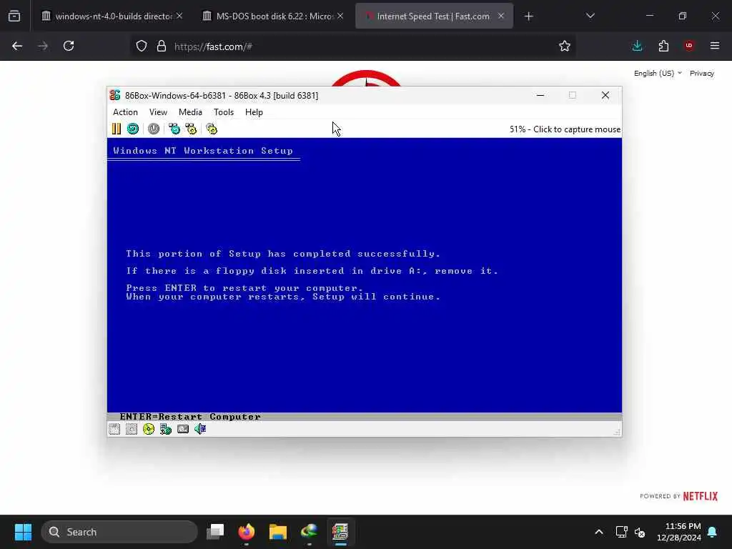Reload the fast.com page

69,46
